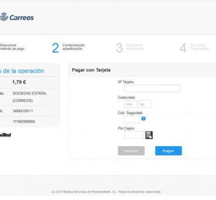The width and height of the screenshot is (216, 200).
Task: Focus the Nº Tarjeta card number field
Action: [152, 88]
